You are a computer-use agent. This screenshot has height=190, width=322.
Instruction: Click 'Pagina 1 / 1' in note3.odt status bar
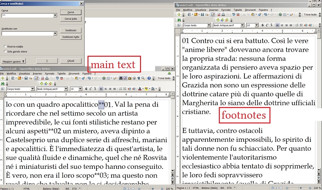7,188
